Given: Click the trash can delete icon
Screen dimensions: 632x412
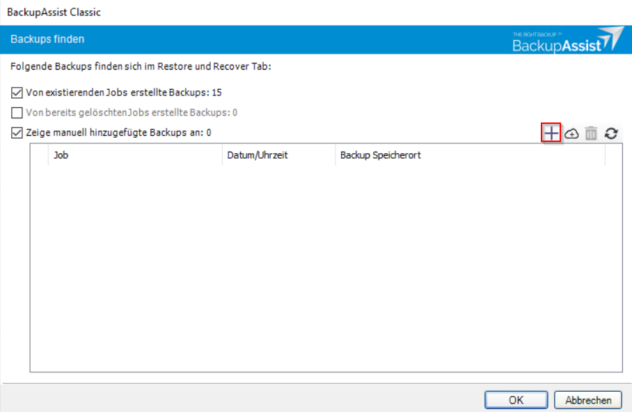Looking at the screenshot, I should pos(591,134).
